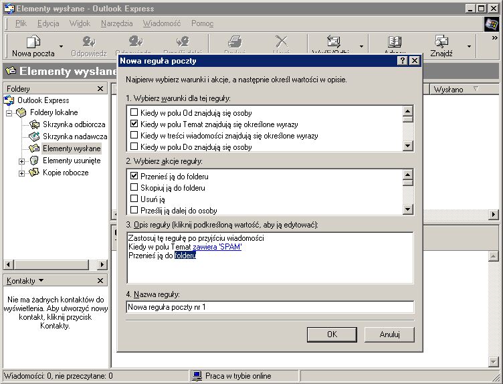Screen dimensions: 503x384
Task: Click the reply-to-all toolbar icon
Action: (x=136, y=41)
